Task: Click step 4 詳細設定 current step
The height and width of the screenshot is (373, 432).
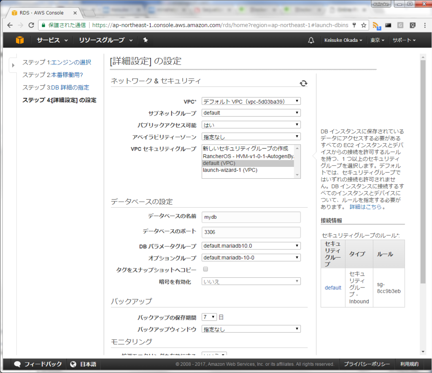Action: [x=59, y=100]
